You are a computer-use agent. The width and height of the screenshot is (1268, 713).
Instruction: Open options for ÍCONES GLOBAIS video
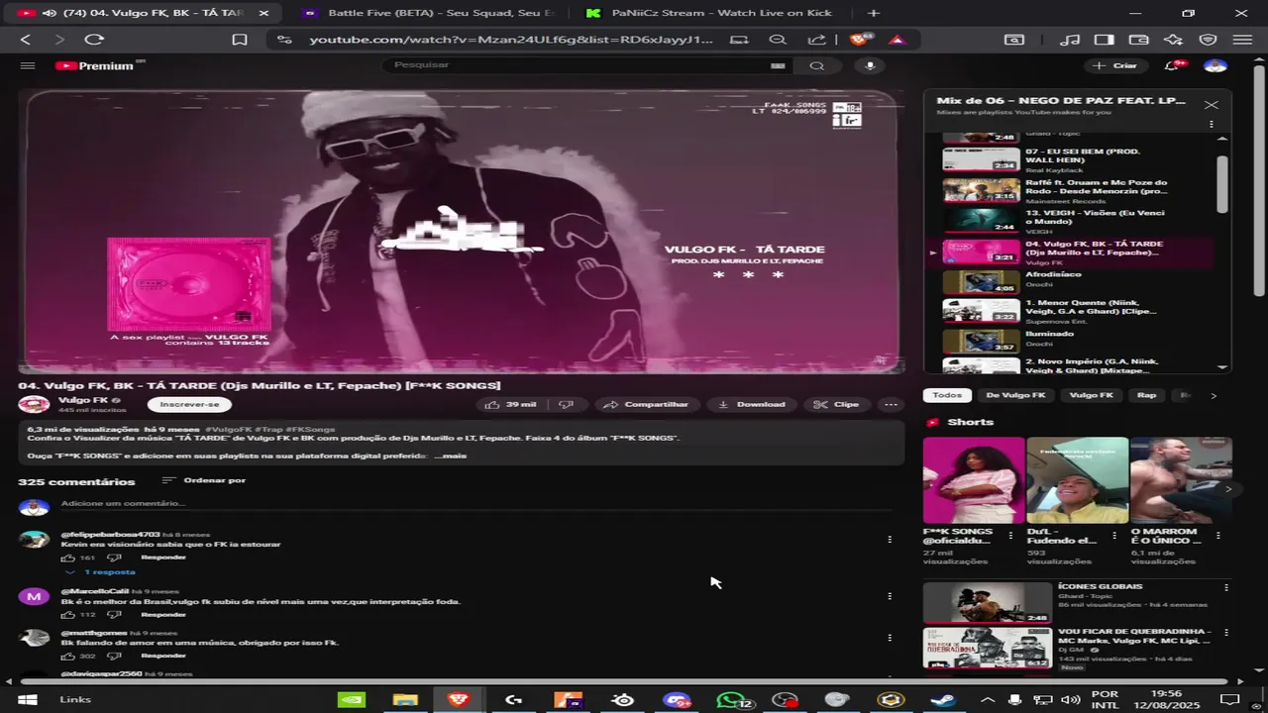1226,587
